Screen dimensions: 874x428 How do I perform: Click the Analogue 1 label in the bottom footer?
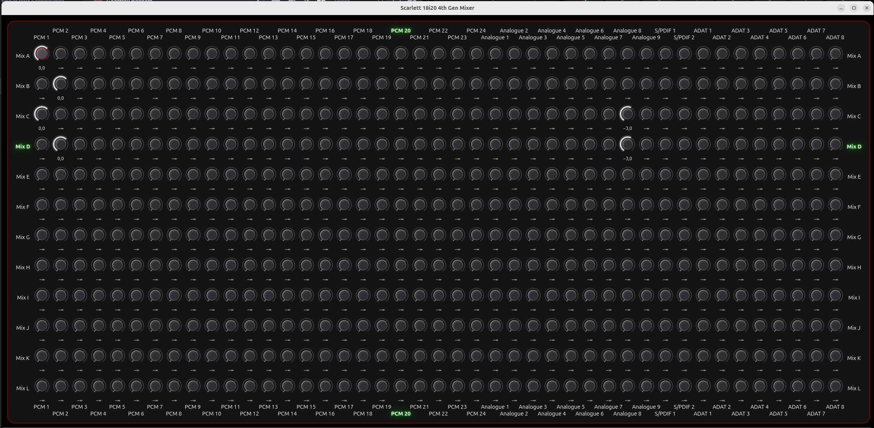(495, 407)
